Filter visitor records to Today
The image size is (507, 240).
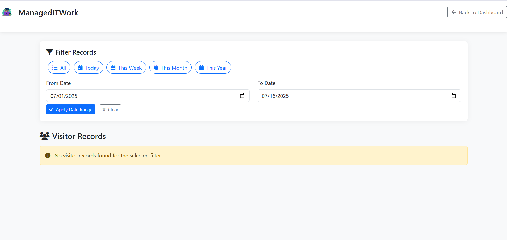(88, 68)
